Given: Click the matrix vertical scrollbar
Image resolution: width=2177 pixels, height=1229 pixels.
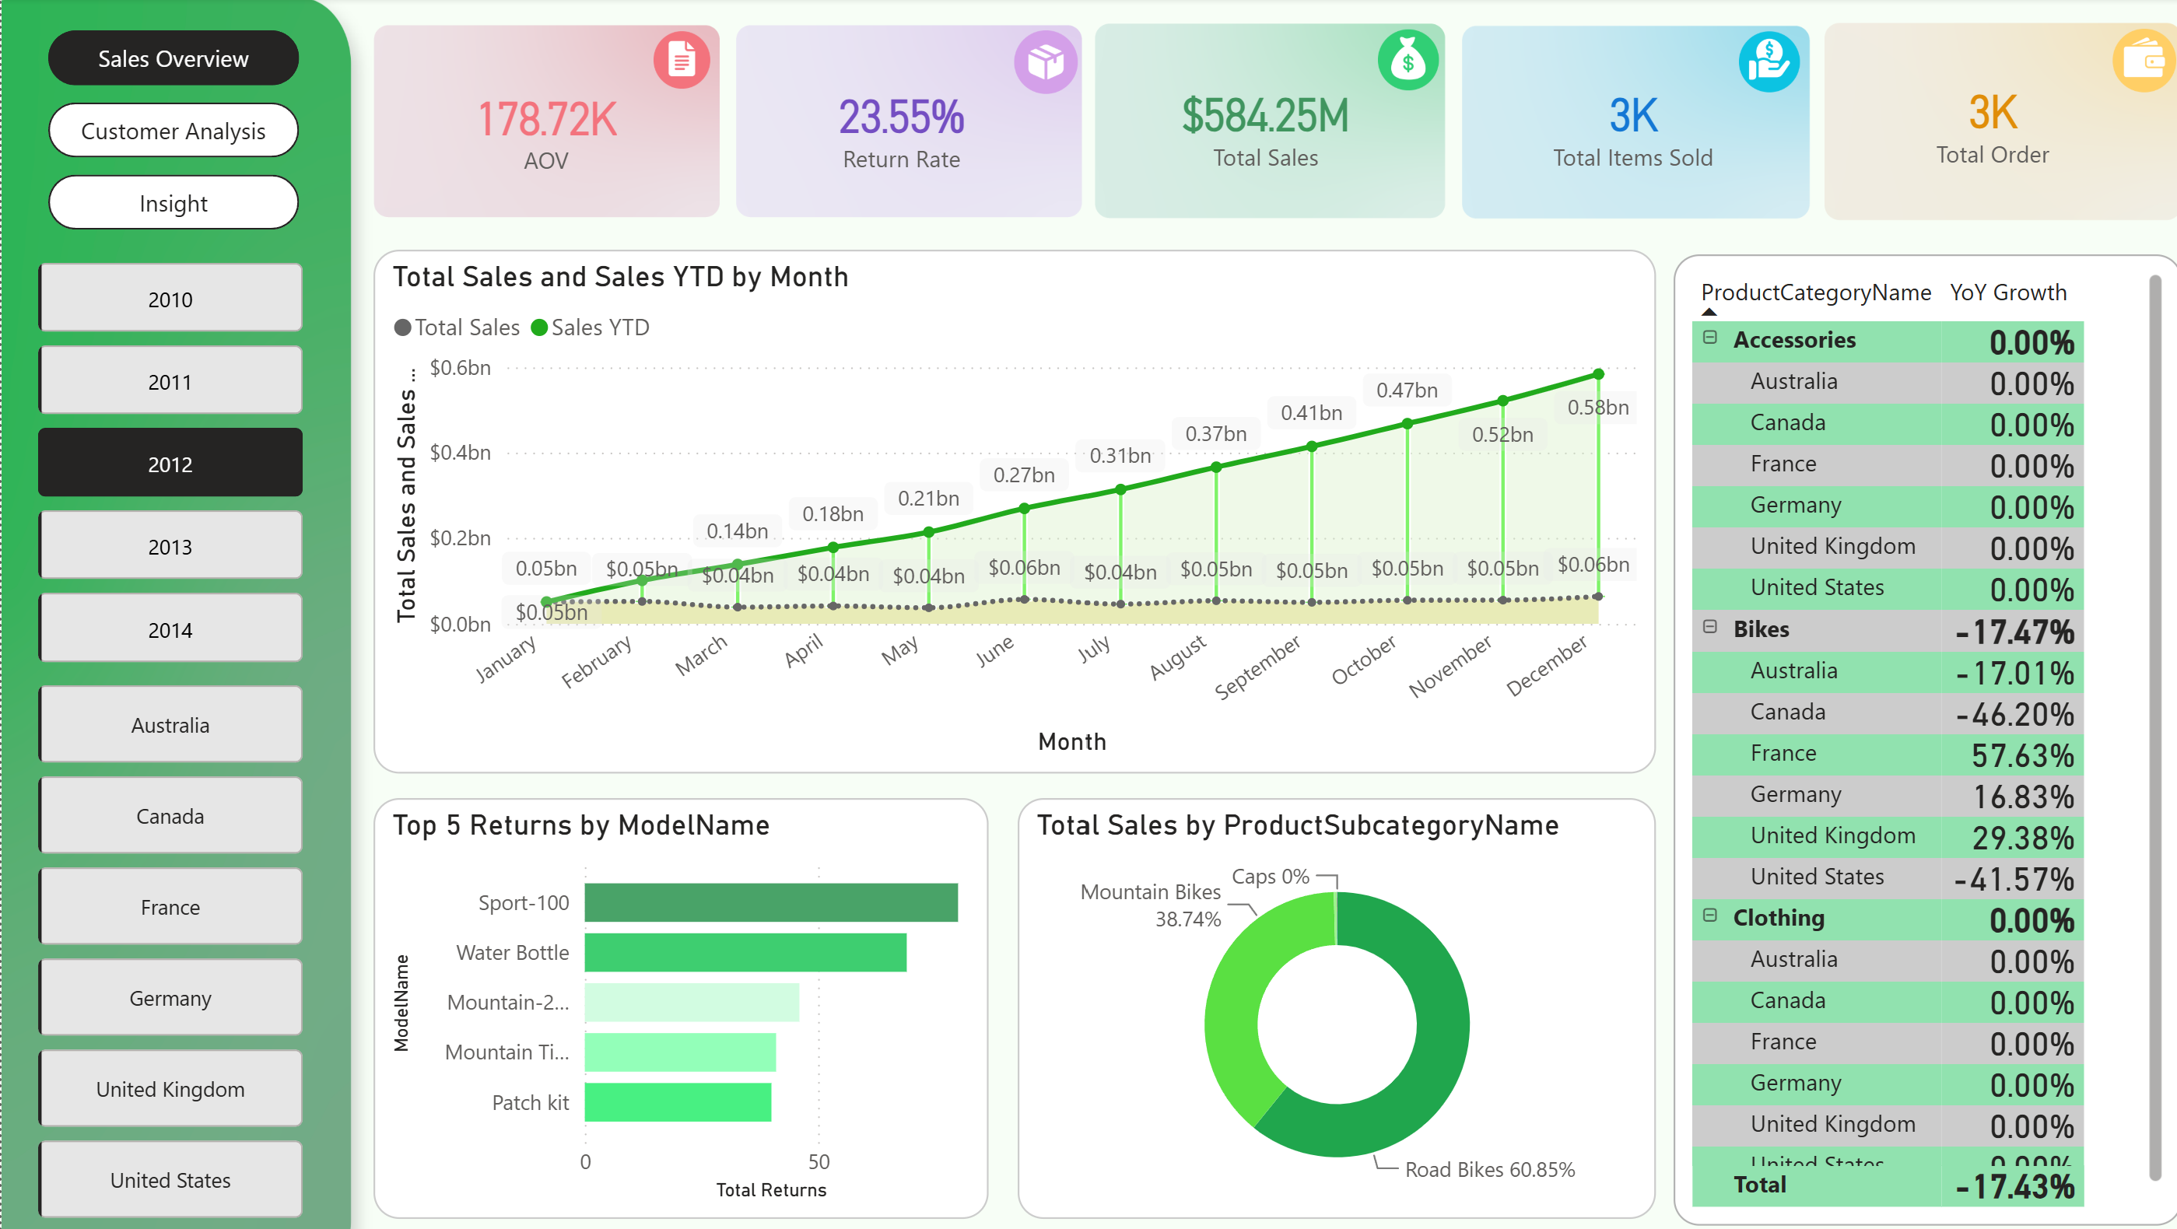Looking at the screenshot, I should 2154,727.
